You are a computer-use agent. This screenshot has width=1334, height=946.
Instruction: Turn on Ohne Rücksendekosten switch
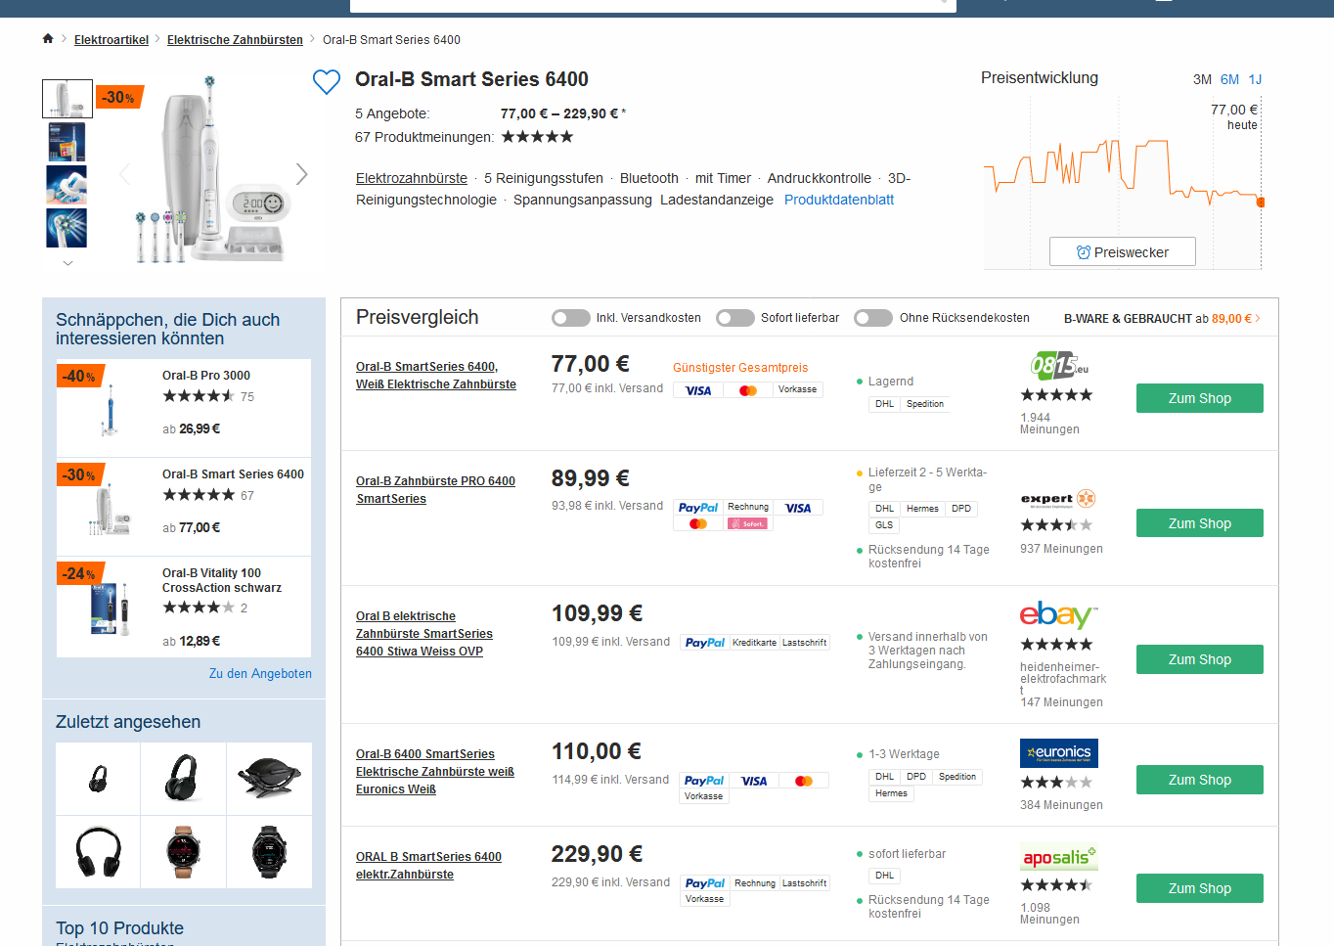click(x=873, y=318)
